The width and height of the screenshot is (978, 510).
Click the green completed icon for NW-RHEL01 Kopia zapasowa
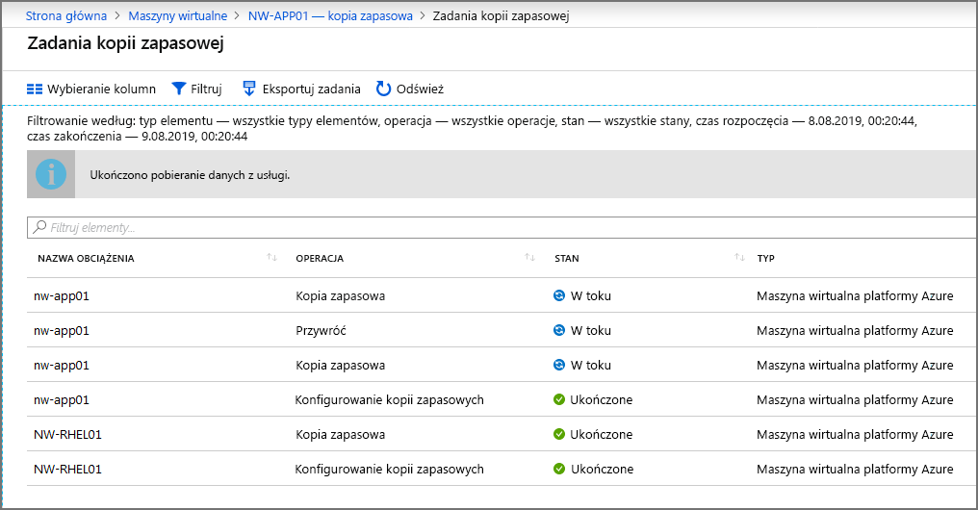(559, 434)
